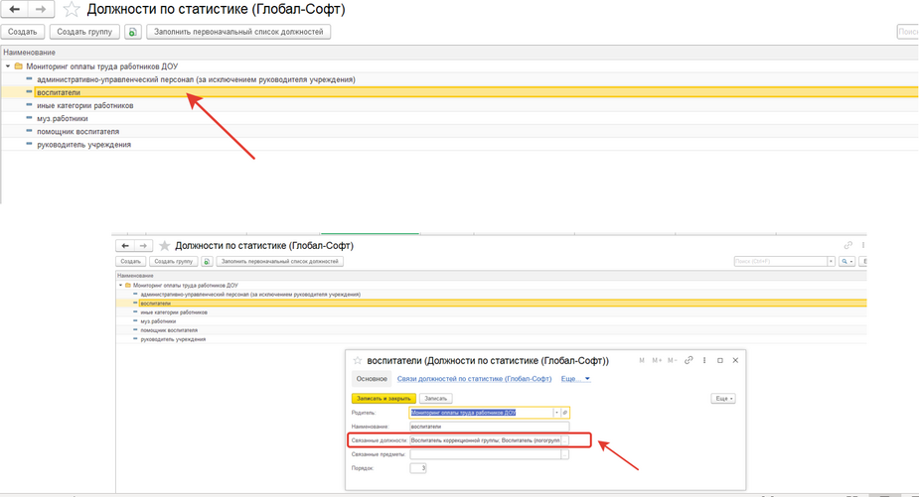
Task: Click the Записать и закрыть button
Action: pos(383,398)
